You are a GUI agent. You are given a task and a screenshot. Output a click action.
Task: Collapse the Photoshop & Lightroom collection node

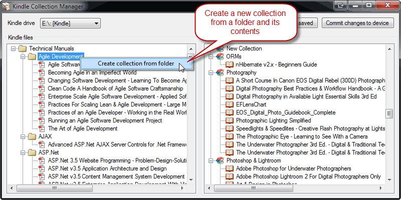coord(211,160)
